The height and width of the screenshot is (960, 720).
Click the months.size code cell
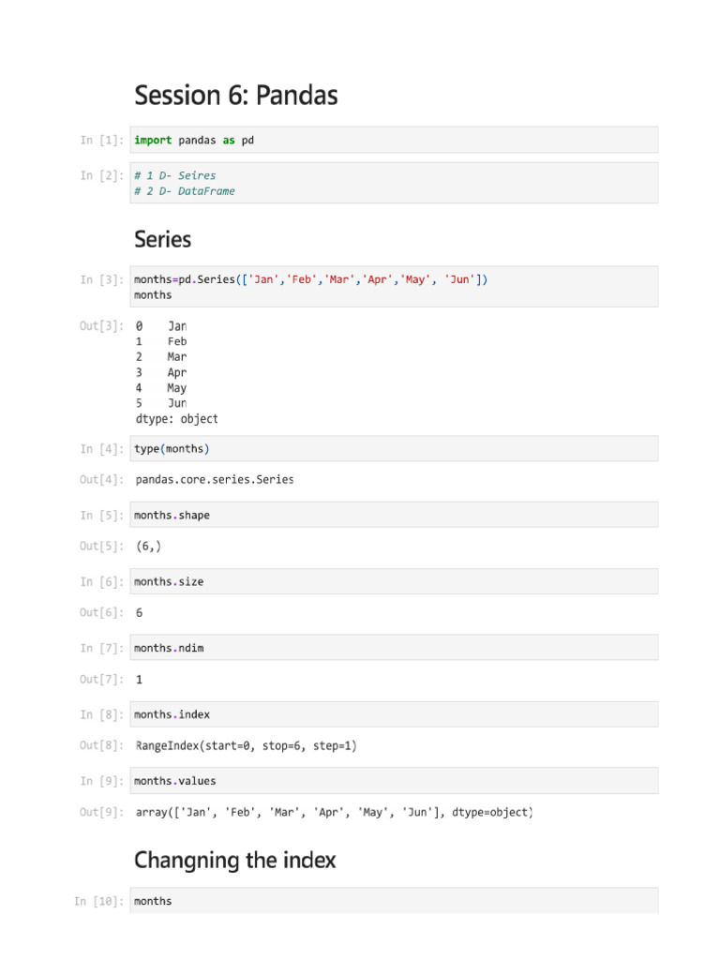click(394, 582)
